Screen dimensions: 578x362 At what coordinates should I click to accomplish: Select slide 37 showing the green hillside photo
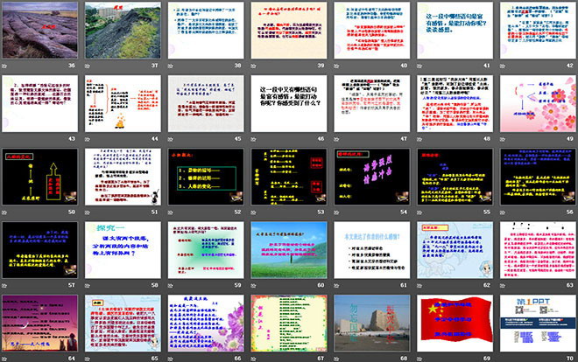tap(123, 30)
